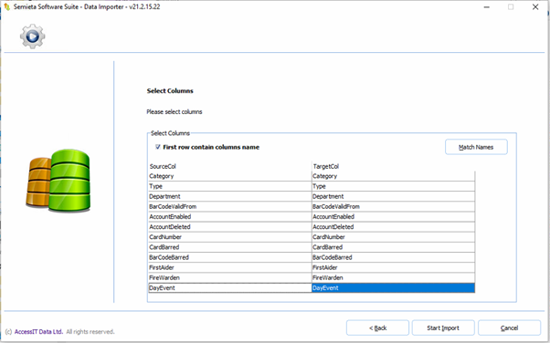The width and height of the screenshot is (550, 343).
Task: Click the Match Names button
Action: click(476, 147)
